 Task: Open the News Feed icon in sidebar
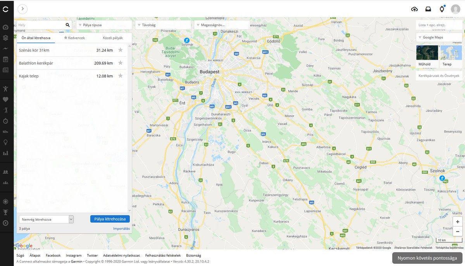point(5,70)
